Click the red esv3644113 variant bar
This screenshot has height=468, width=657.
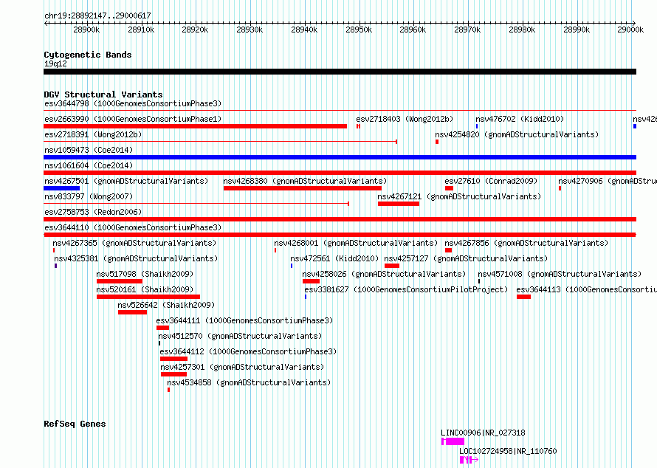(x=524, y=297)
